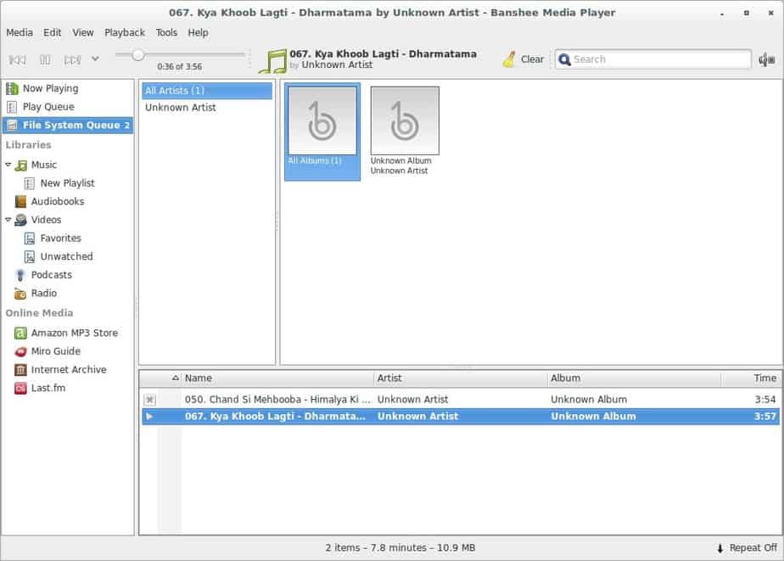The height and width of the screenshot is (561, 784).
Task: Select File System Queue source
Action: click(x=68, y=125)
